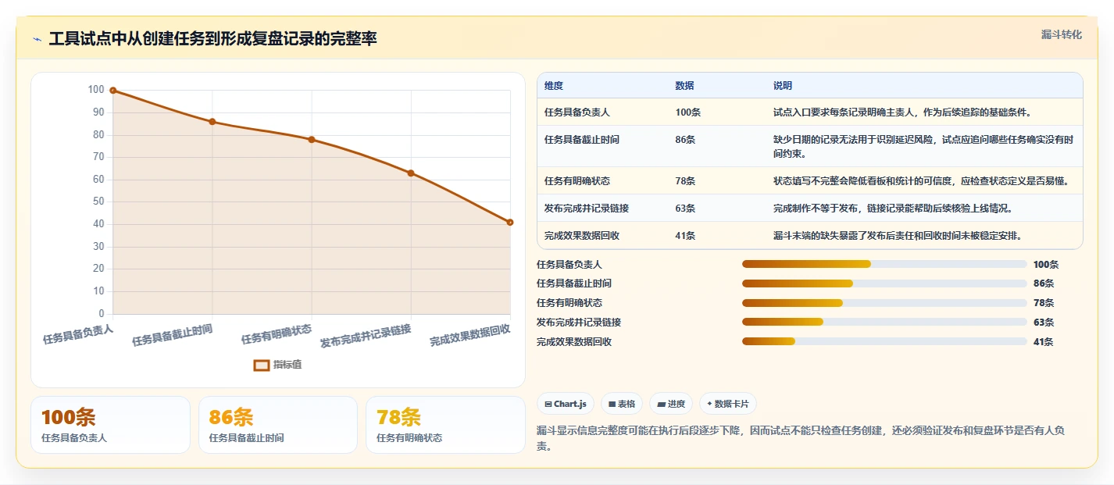This screenshot has height=485, width=1114.
Task: Click the description starting 状态填写不完整
Action: [921, 181]
